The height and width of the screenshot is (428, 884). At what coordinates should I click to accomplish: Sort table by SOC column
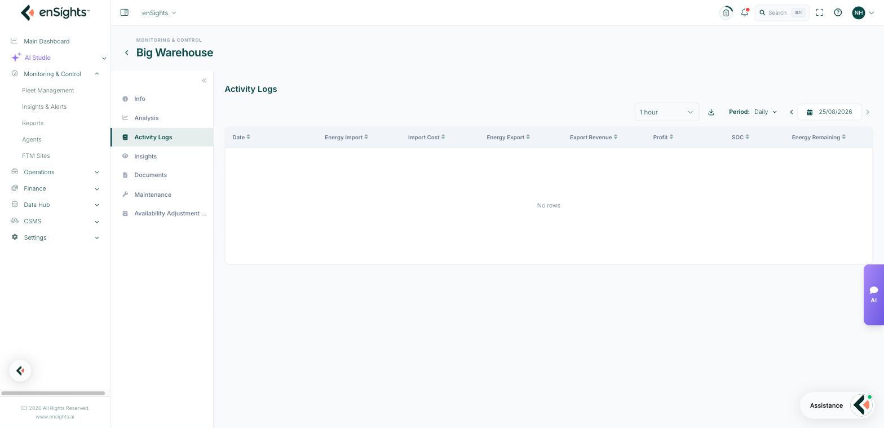(x=740, y=137)
